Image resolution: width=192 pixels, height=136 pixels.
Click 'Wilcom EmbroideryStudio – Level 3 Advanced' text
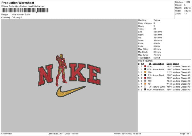pos(23,6)
